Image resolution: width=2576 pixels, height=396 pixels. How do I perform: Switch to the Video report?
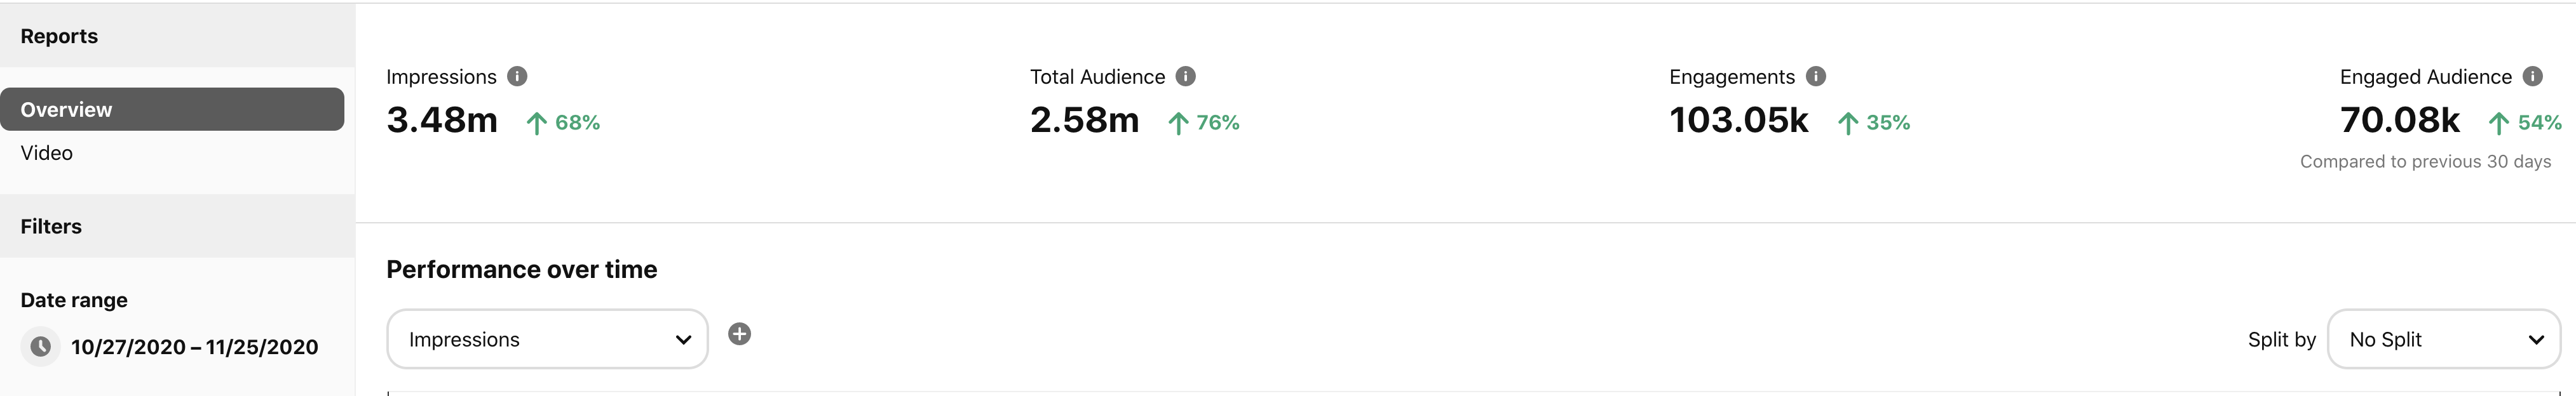[47, 152]
